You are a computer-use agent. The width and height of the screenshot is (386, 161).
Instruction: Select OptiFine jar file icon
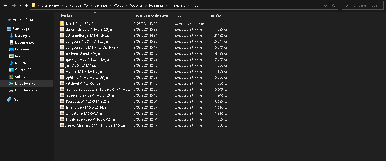pos(62,77)
